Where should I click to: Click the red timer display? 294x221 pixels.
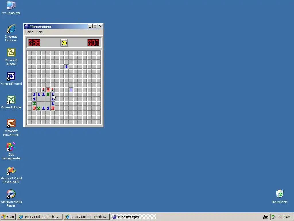coord(93,43)
